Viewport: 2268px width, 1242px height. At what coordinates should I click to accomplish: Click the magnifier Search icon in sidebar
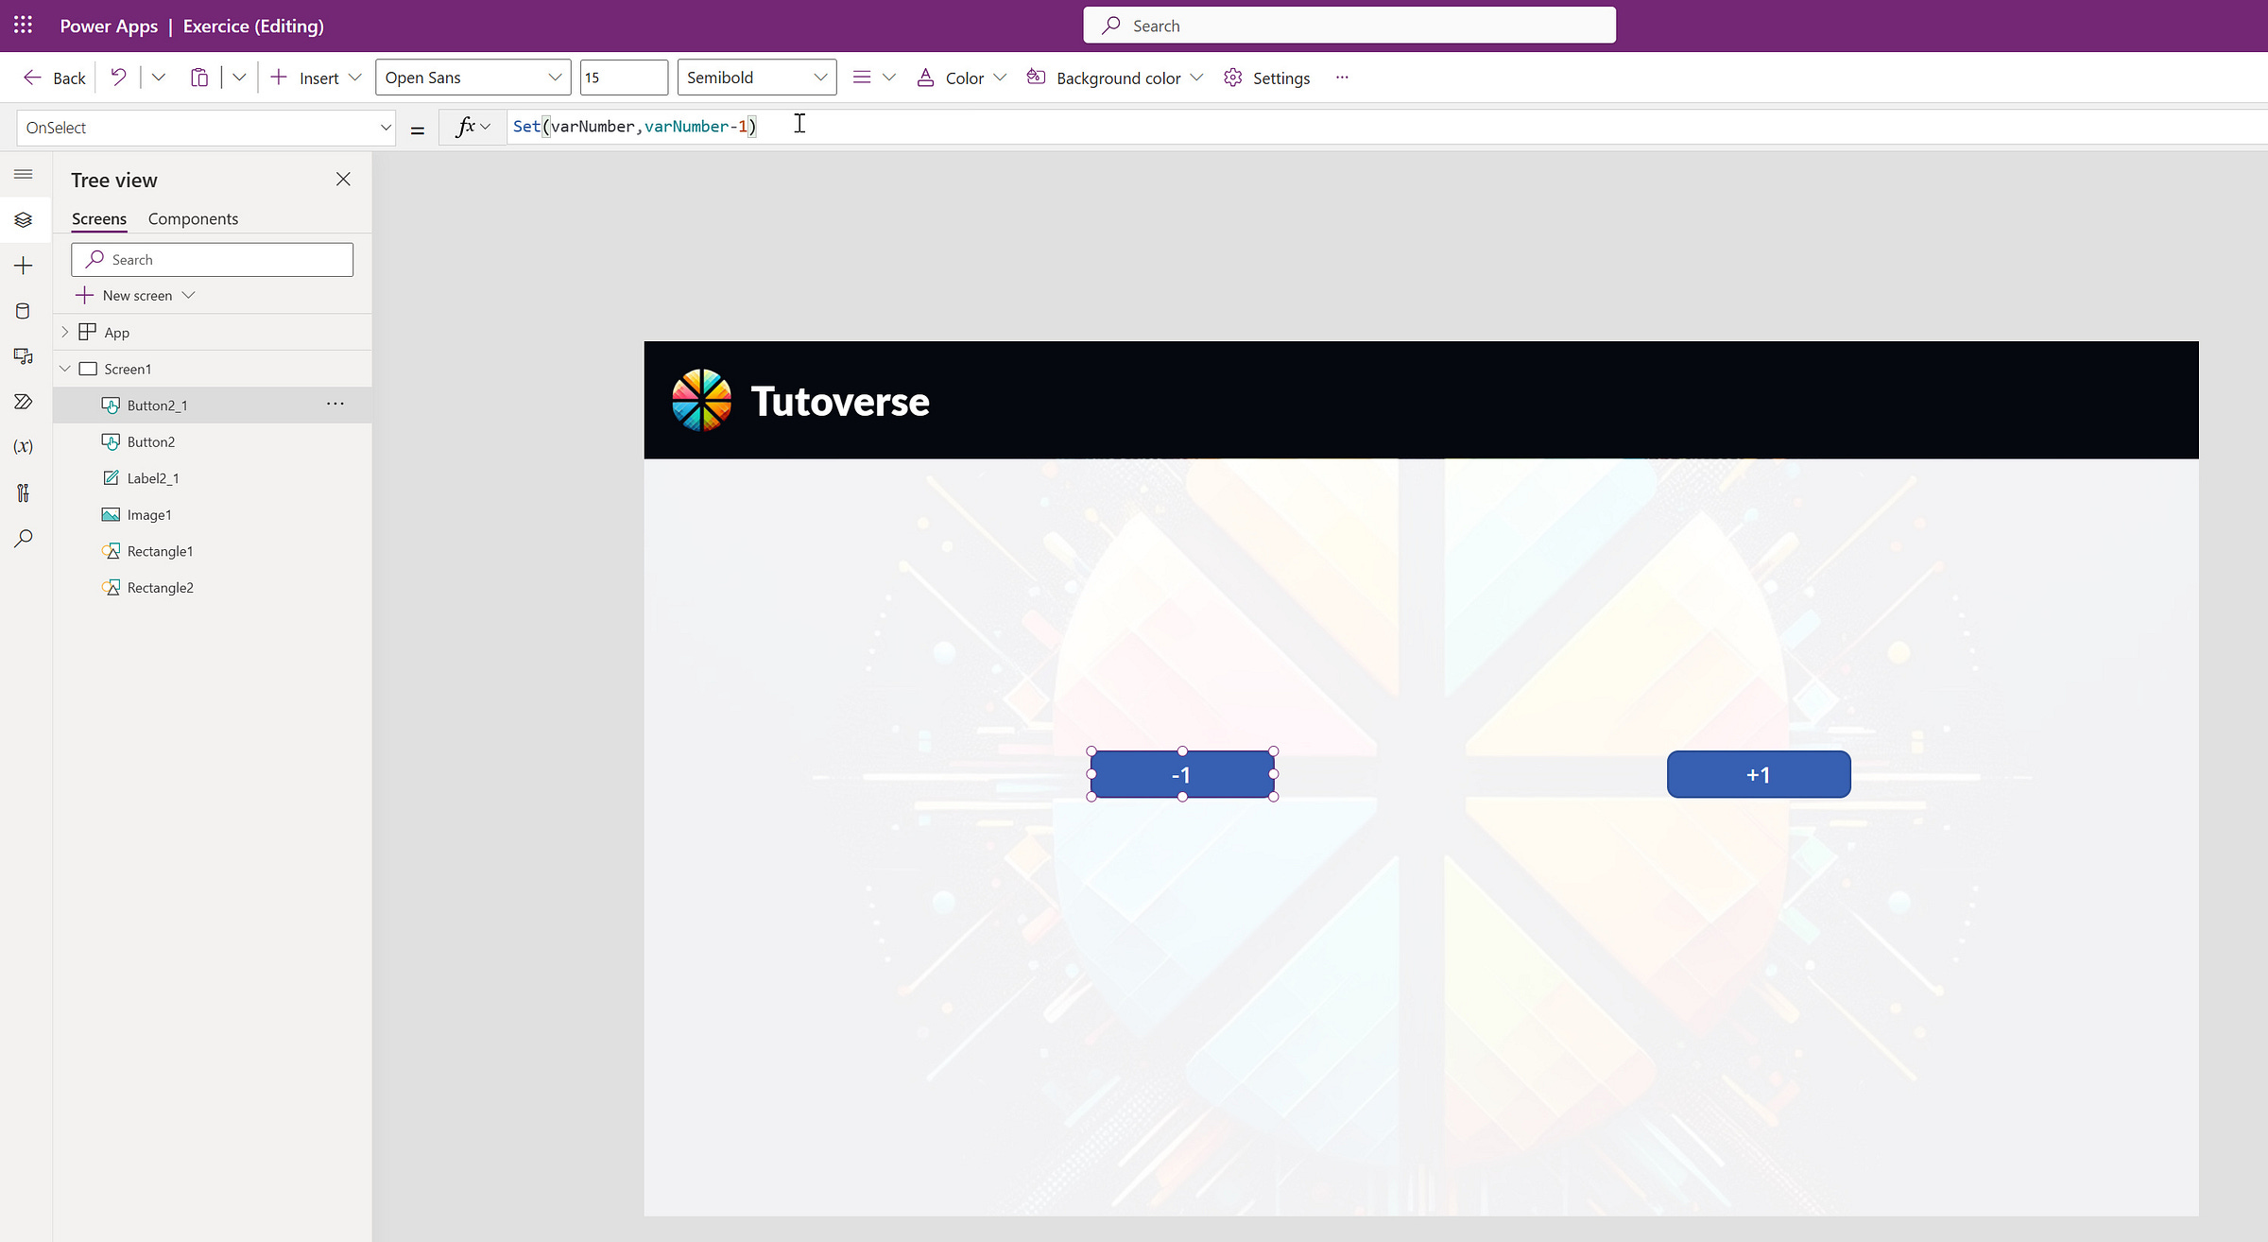(x=24, y=538)
